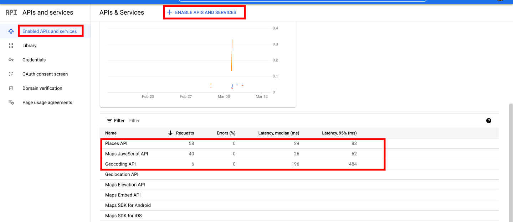
Task: Click the API logo icon
Action: point(11,12)
